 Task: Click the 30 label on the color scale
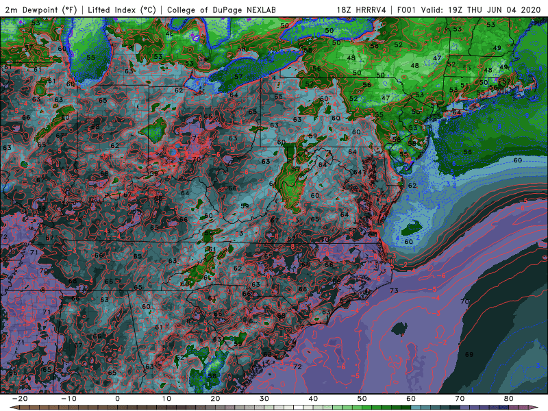click(x=264, y=399)
